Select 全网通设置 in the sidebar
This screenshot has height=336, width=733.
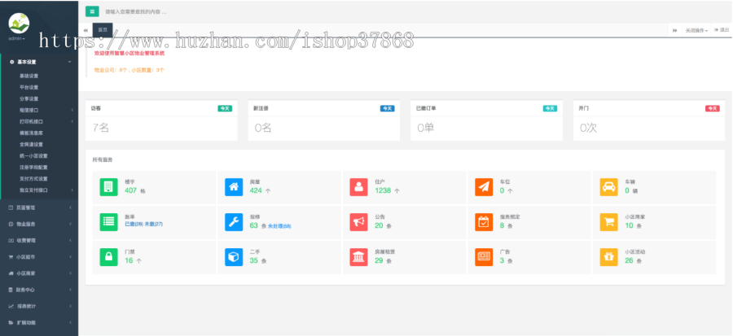[31, 144]
